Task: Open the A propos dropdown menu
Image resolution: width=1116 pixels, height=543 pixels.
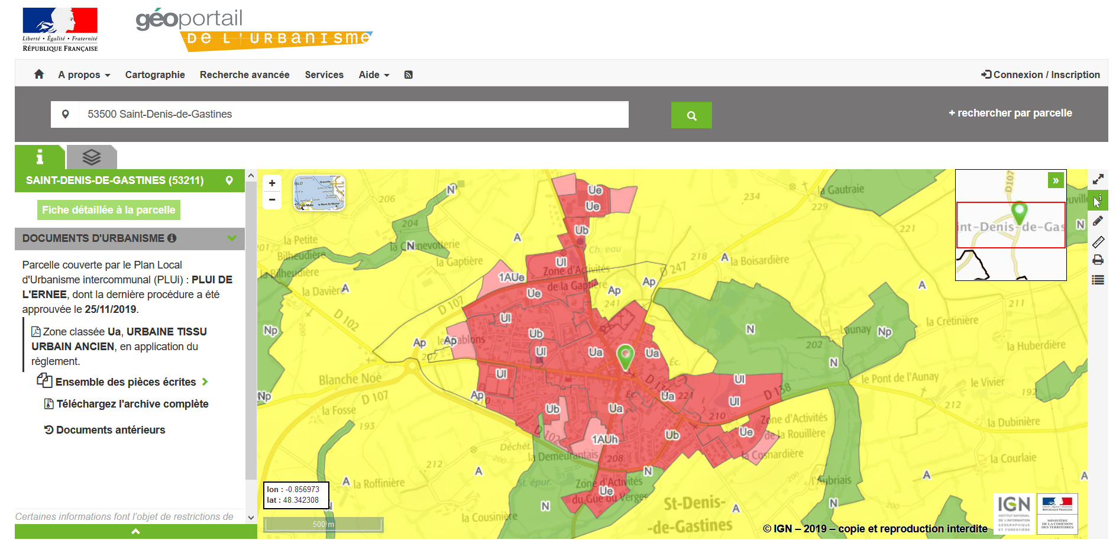Action: click(84, 75)
